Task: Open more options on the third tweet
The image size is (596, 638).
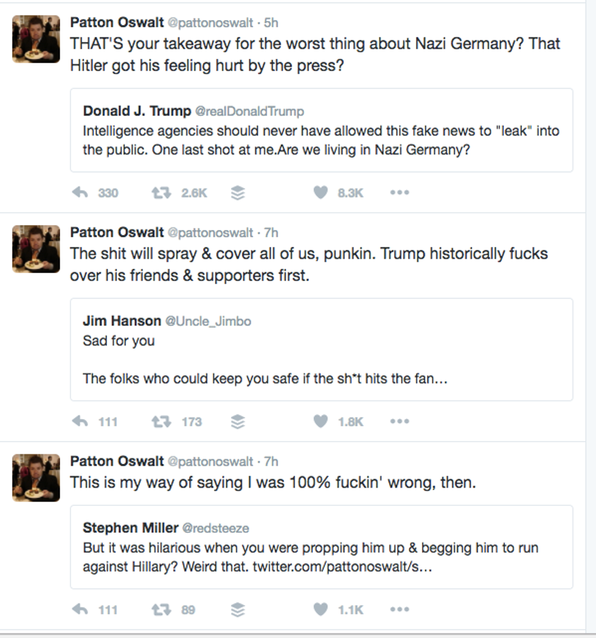Action: [x=400, y=609]
